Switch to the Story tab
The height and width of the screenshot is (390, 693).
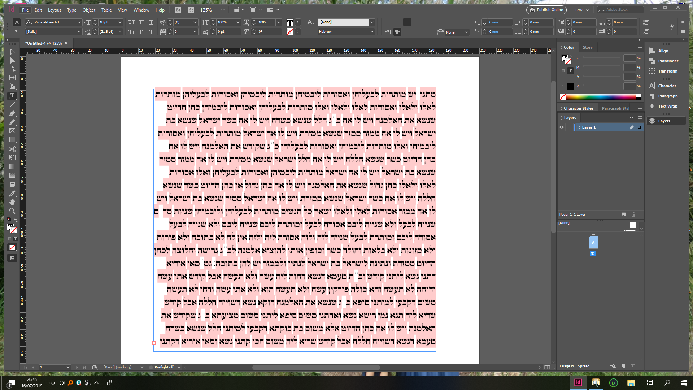coord(588,47)
